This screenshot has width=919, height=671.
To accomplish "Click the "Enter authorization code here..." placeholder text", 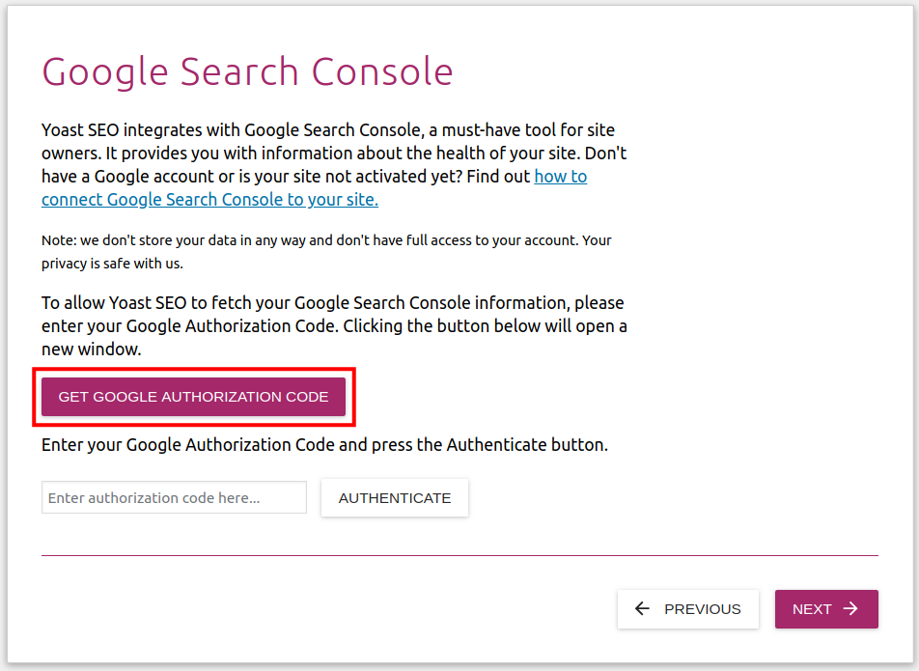I will (153, 498).
